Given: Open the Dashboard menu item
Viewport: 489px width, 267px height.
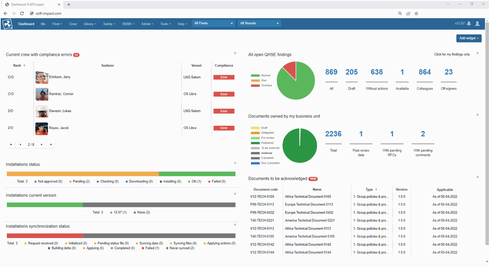Looking at the screenshot, I should (x=26, y=24).
